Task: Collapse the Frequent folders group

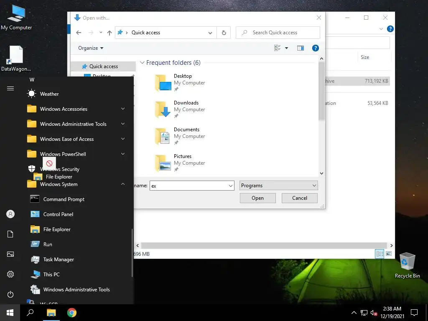Action: (x=142, y=63)
